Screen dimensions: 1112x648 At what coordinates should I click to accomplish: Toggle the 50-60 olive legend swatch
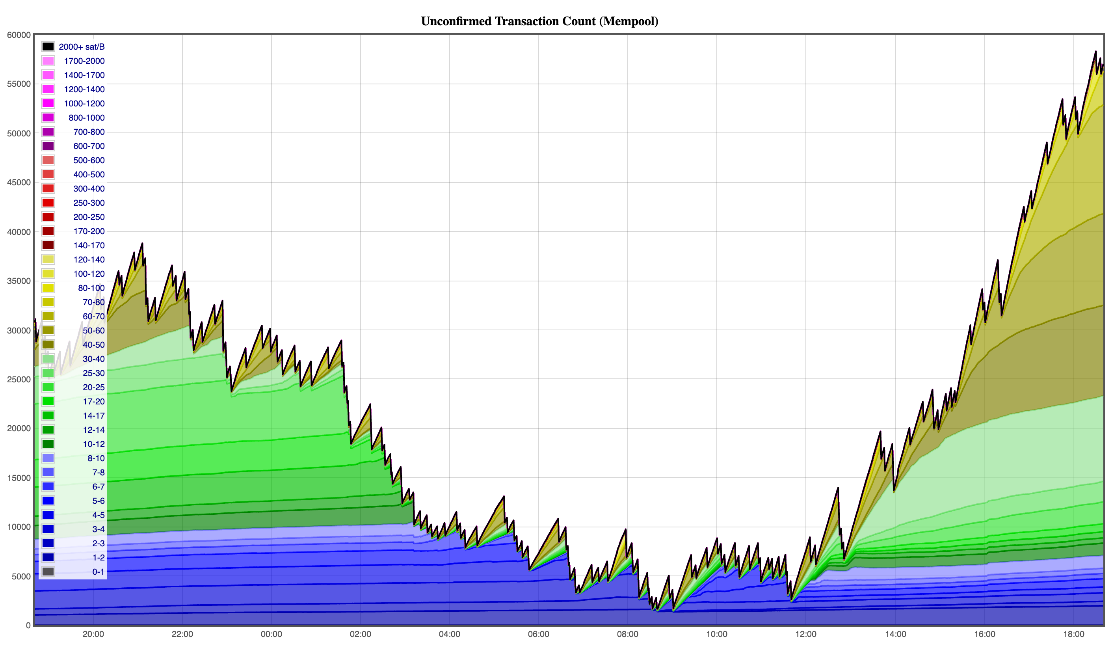coord(48,330)
